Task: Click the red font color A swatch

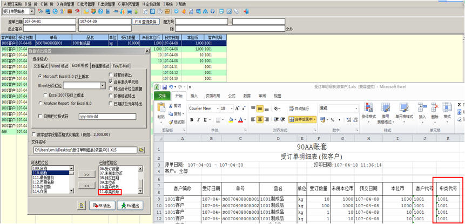Action: click(x=240, y=120)
